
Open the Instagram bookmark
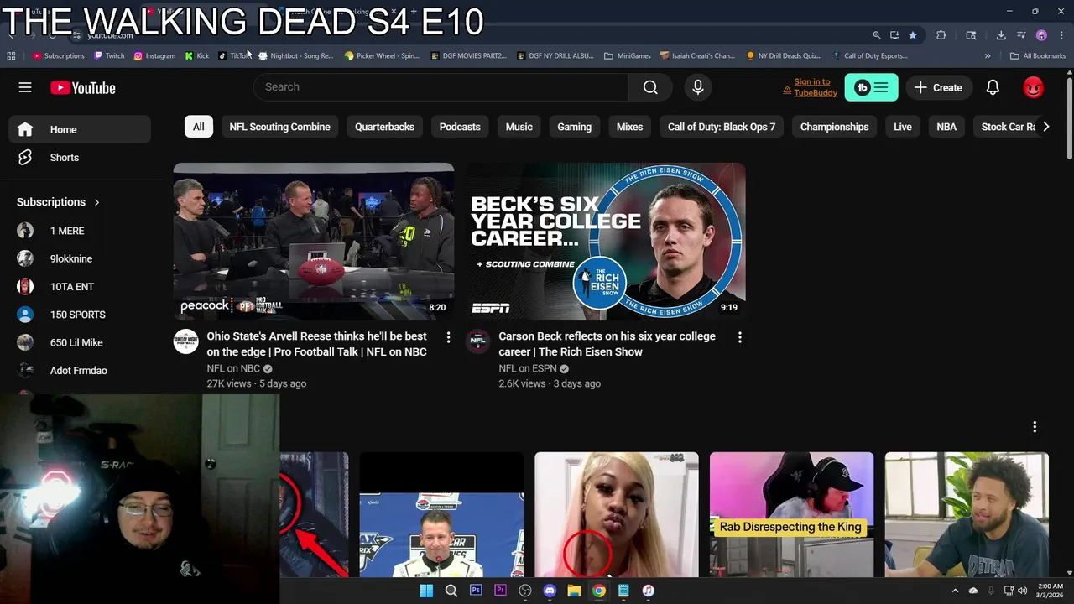(x=154, y=56)
